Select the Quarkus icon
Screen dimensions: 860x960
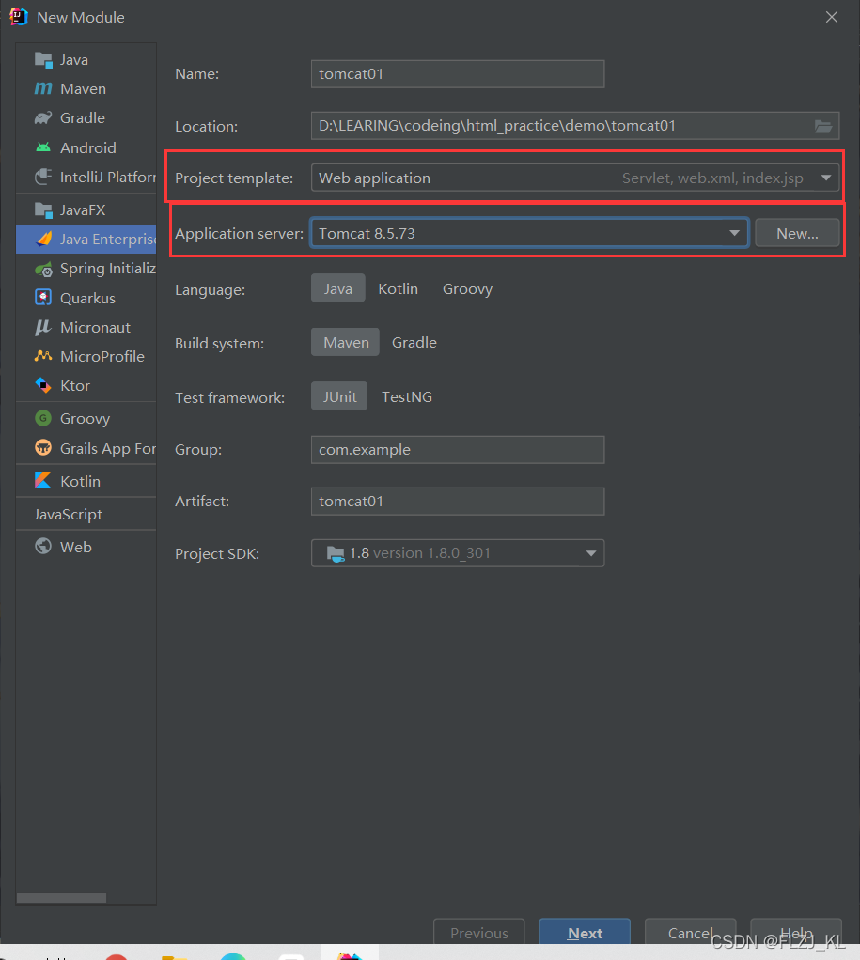pyautogui.click(x=43, y=298)
